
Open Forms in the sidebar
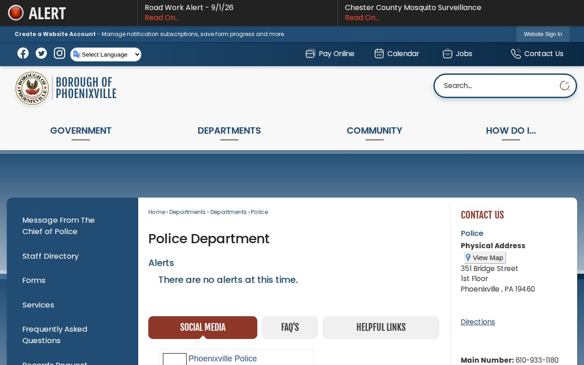34,281
